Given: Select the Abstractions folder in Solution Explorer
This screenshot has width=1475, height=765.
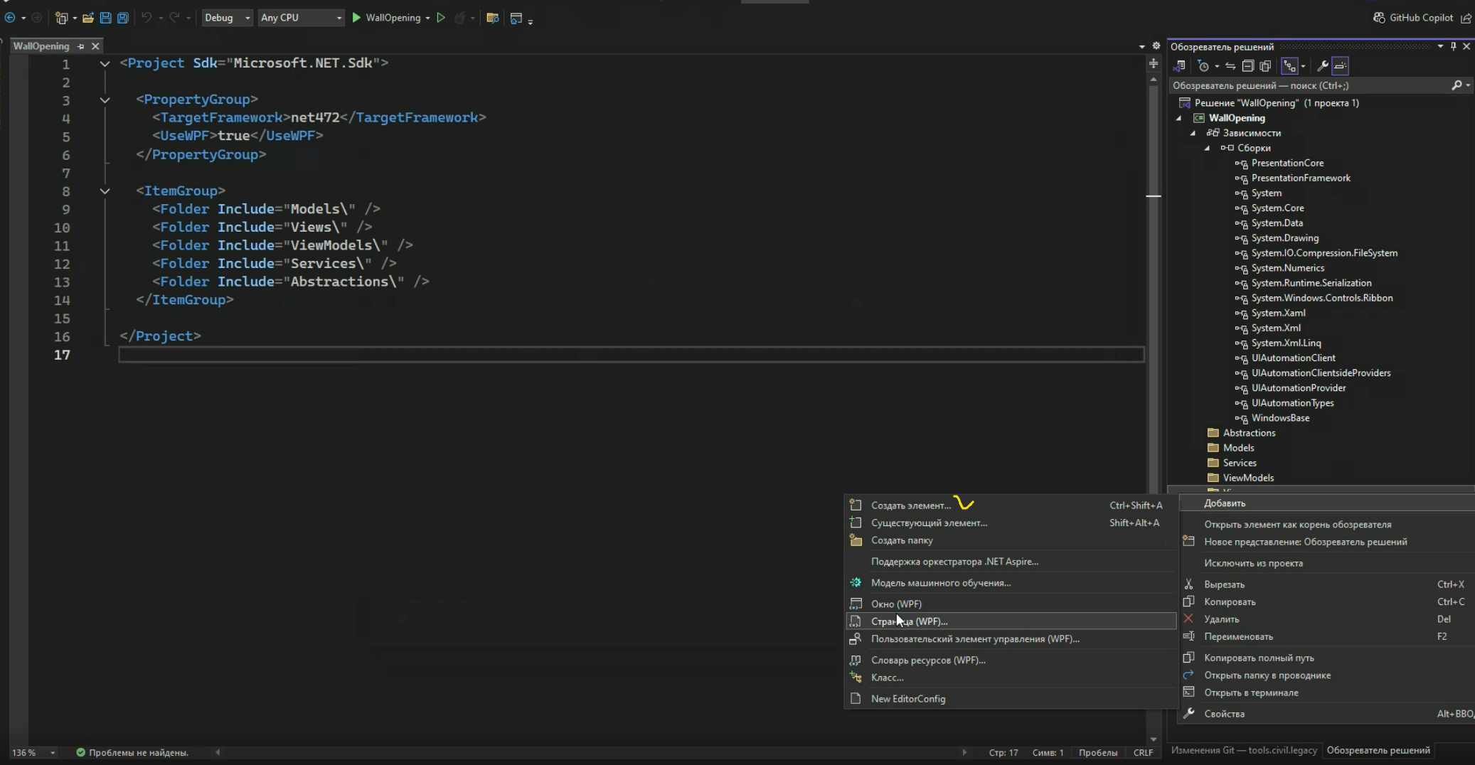Looking at the screenshot, I should [1249, 433].
